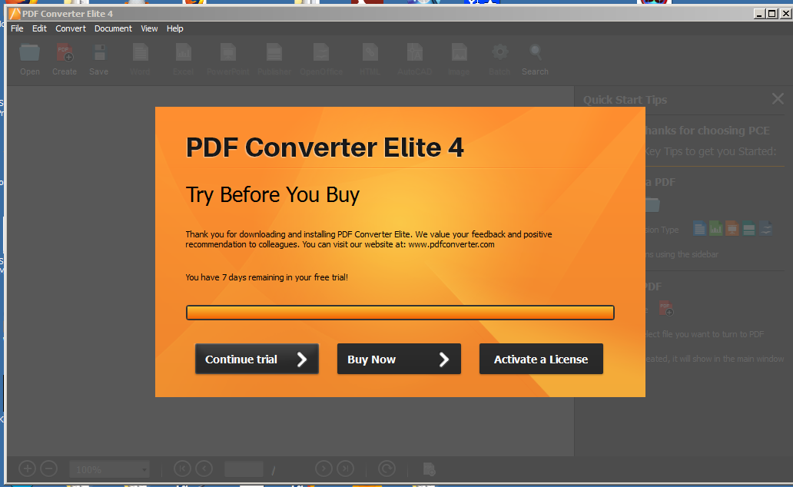This screenshot has width=793, height=487.
Task: Go to previous page arrow icon
Action: click(204, 469)
